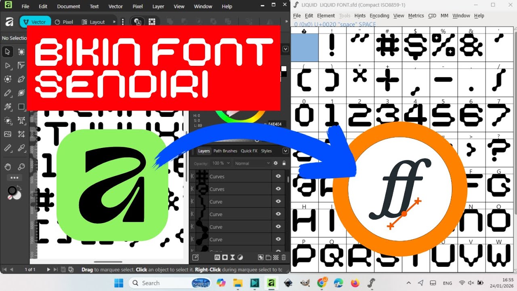517x291 pixels.
Task: Select the Artboard tool in Affinity
Action: pos(21,52)
